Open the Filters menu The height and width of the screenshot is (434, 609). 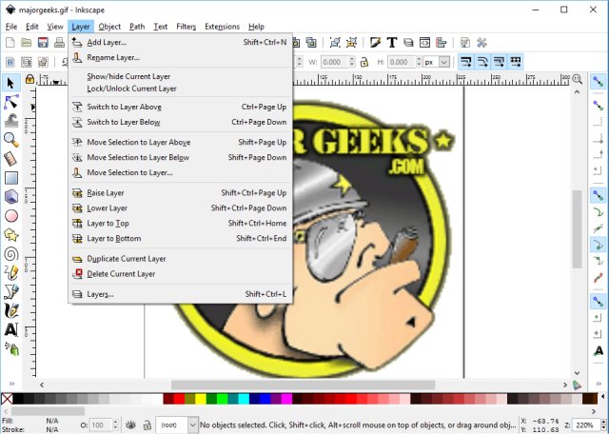tap(187, 27)
